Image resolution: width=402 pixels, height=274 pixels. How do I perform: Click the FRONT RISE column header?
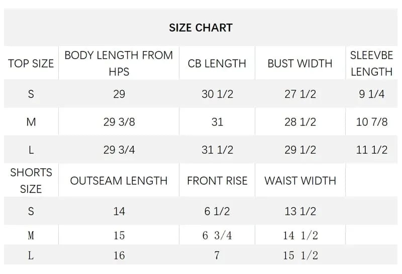(x=217, y=181)
